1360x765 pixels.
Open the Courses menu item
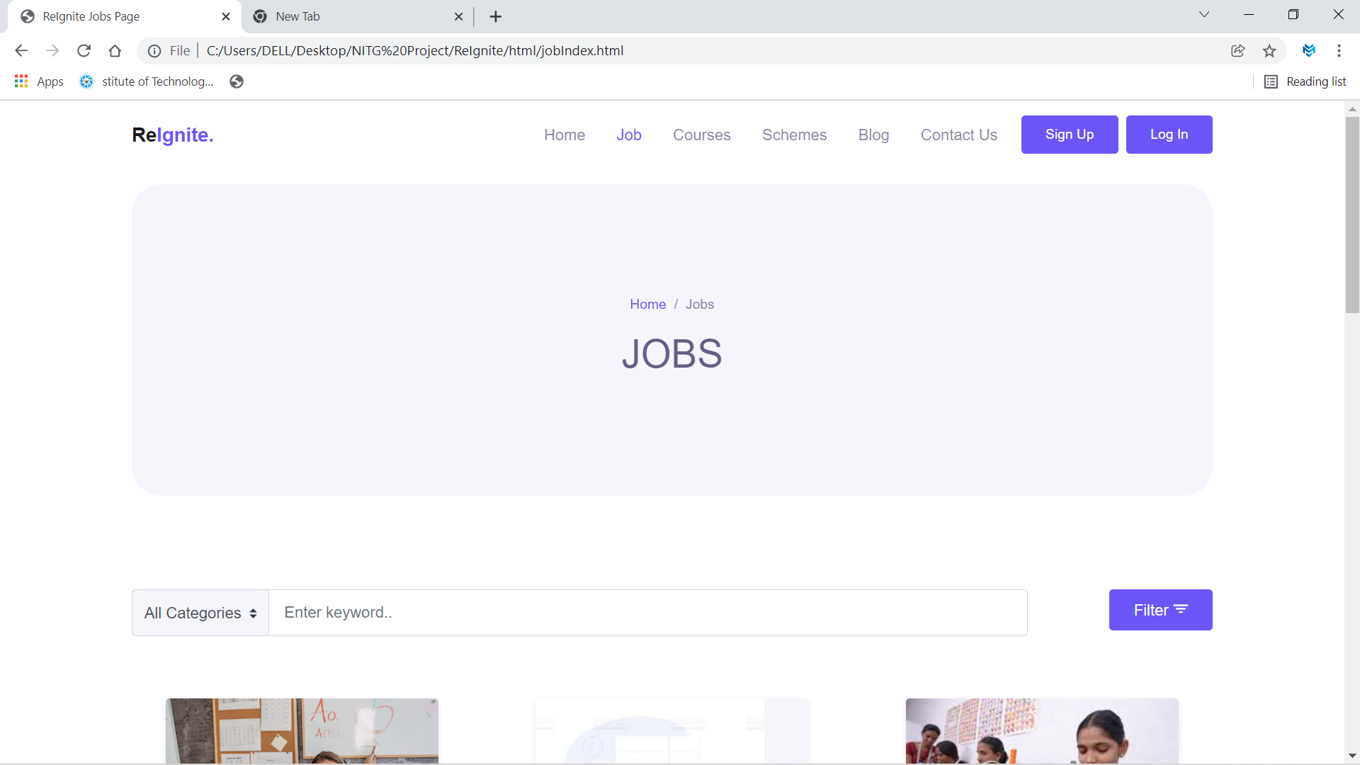pos(701,135)
